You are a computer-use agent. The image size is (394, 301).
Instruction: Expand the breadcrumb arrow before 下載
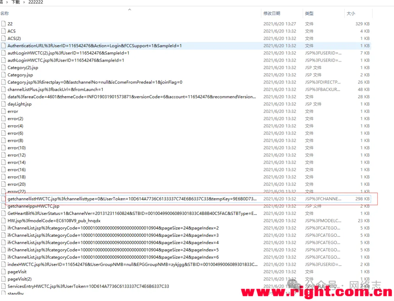click(x=8, y=2)
